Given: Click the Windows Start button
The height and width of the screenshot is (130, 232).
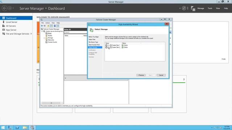Looking at the screenshot, I should coord(3,127).
